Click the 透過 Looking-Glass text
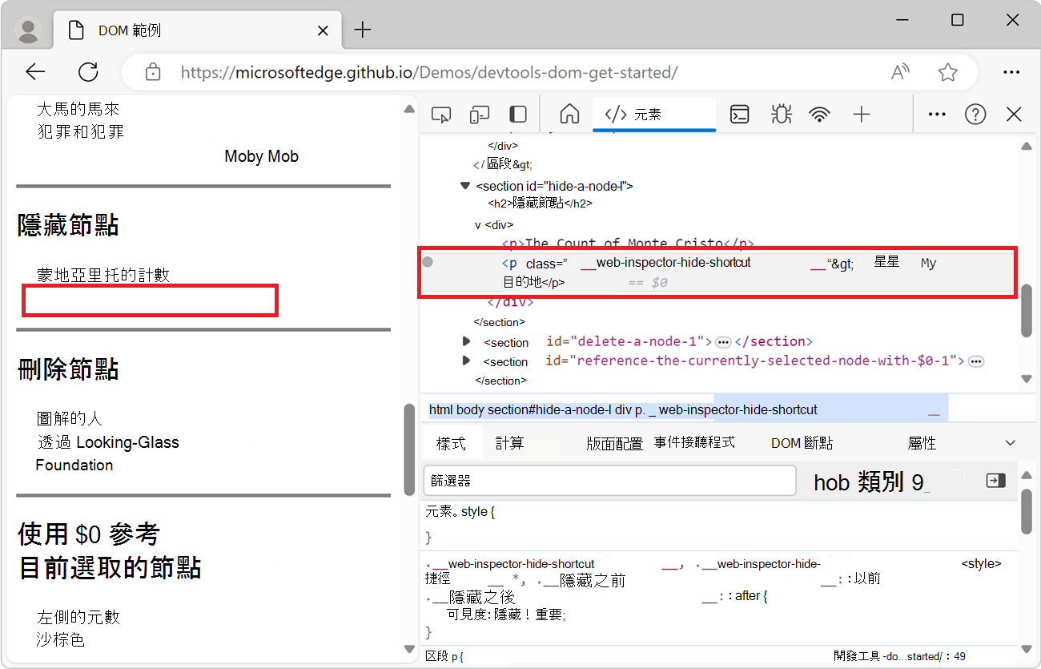 [108, 442]
